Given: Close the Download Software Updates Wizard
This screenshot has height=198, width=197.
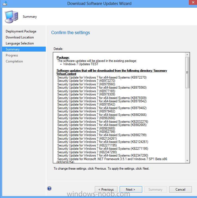Looking at the screenshot, I should coord(193,2).
